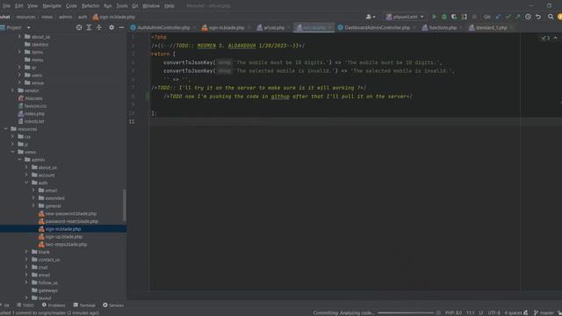Commit changes with green checkmark icon
This screenshot has width=562, height=316.
[x=508, y=17]
